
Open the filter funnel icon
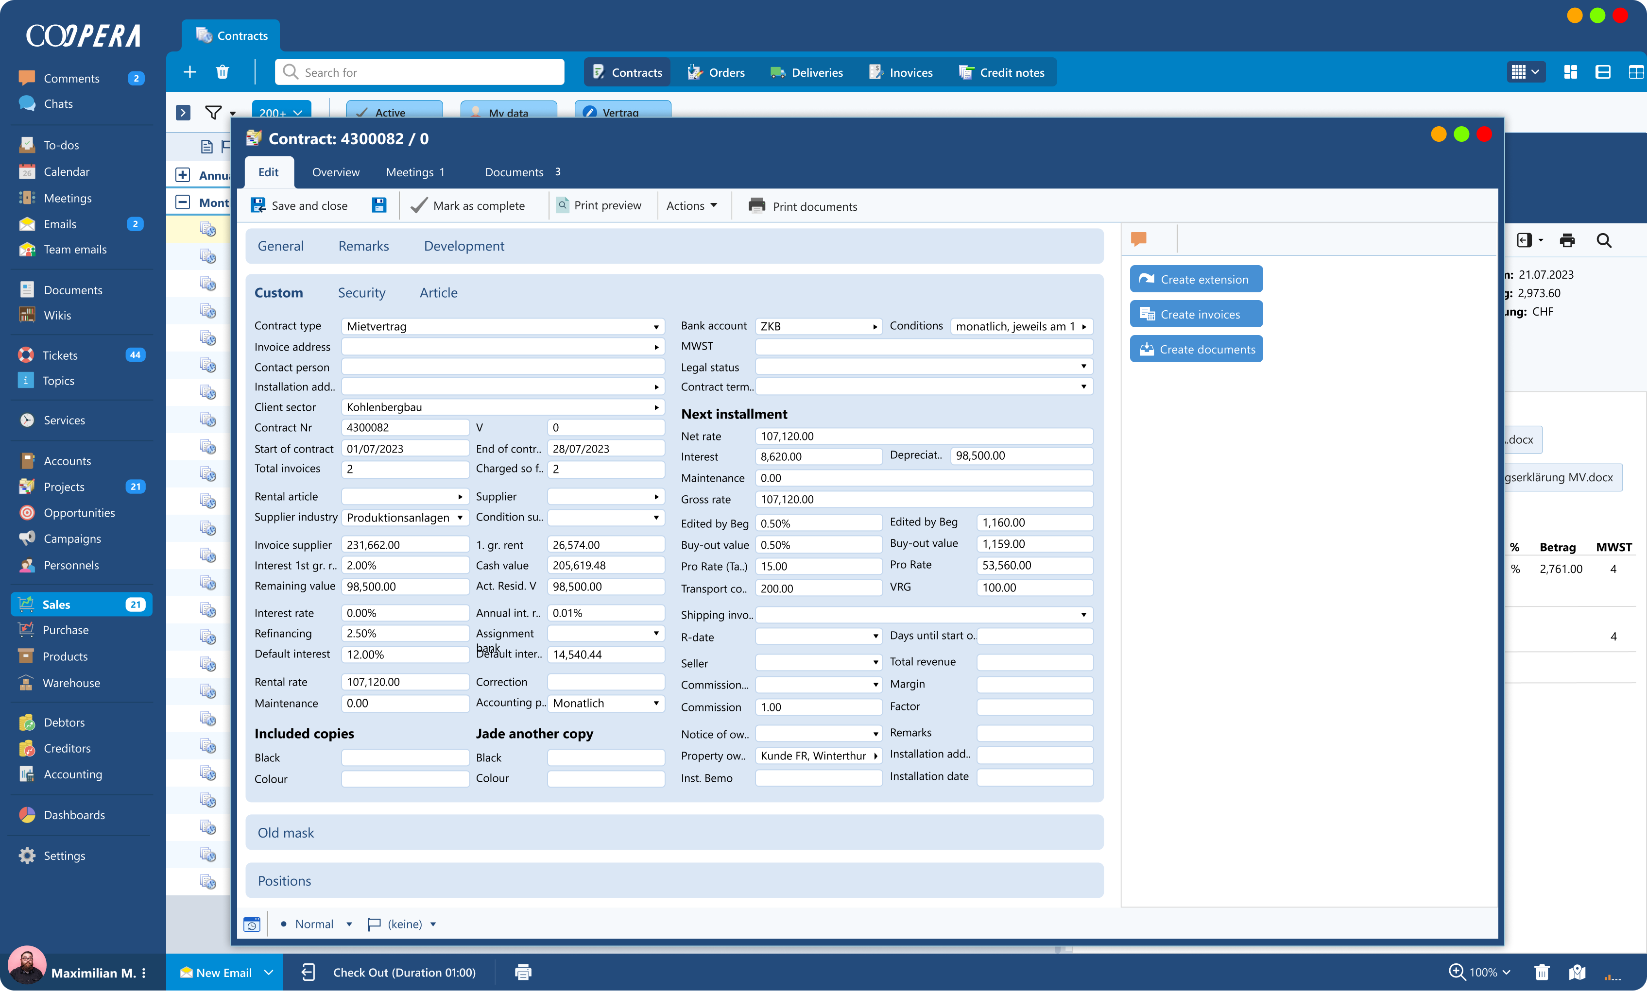213,112
